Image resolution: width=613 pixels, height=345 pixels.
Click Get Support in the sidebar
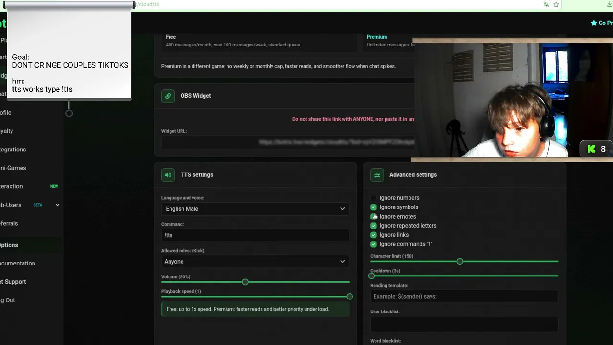(x=13, y=282)
